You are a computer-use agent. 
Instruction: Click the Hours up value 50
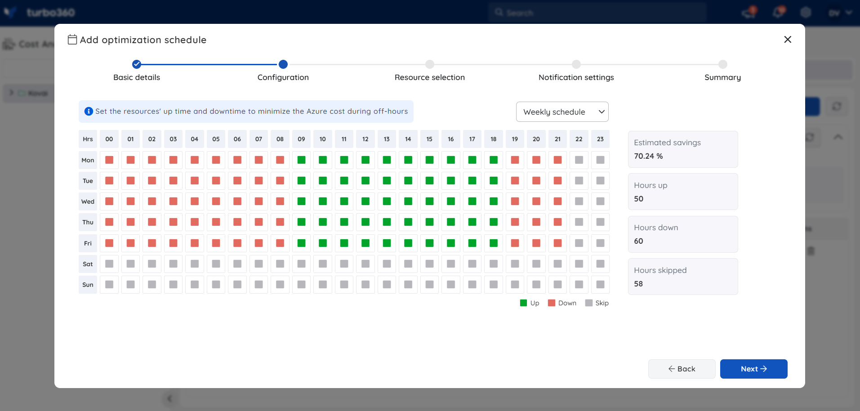coord(639,199)
